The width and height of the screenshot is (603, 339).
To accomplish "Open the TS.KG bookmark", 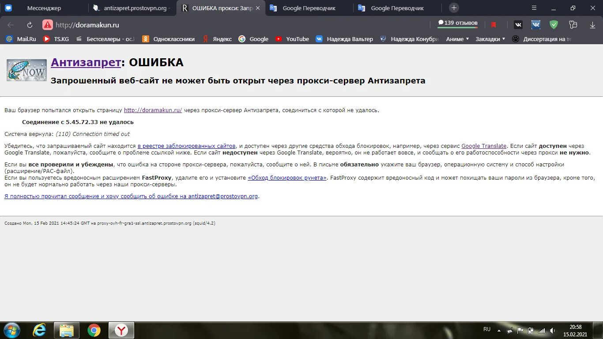I will tap(56, 39).
